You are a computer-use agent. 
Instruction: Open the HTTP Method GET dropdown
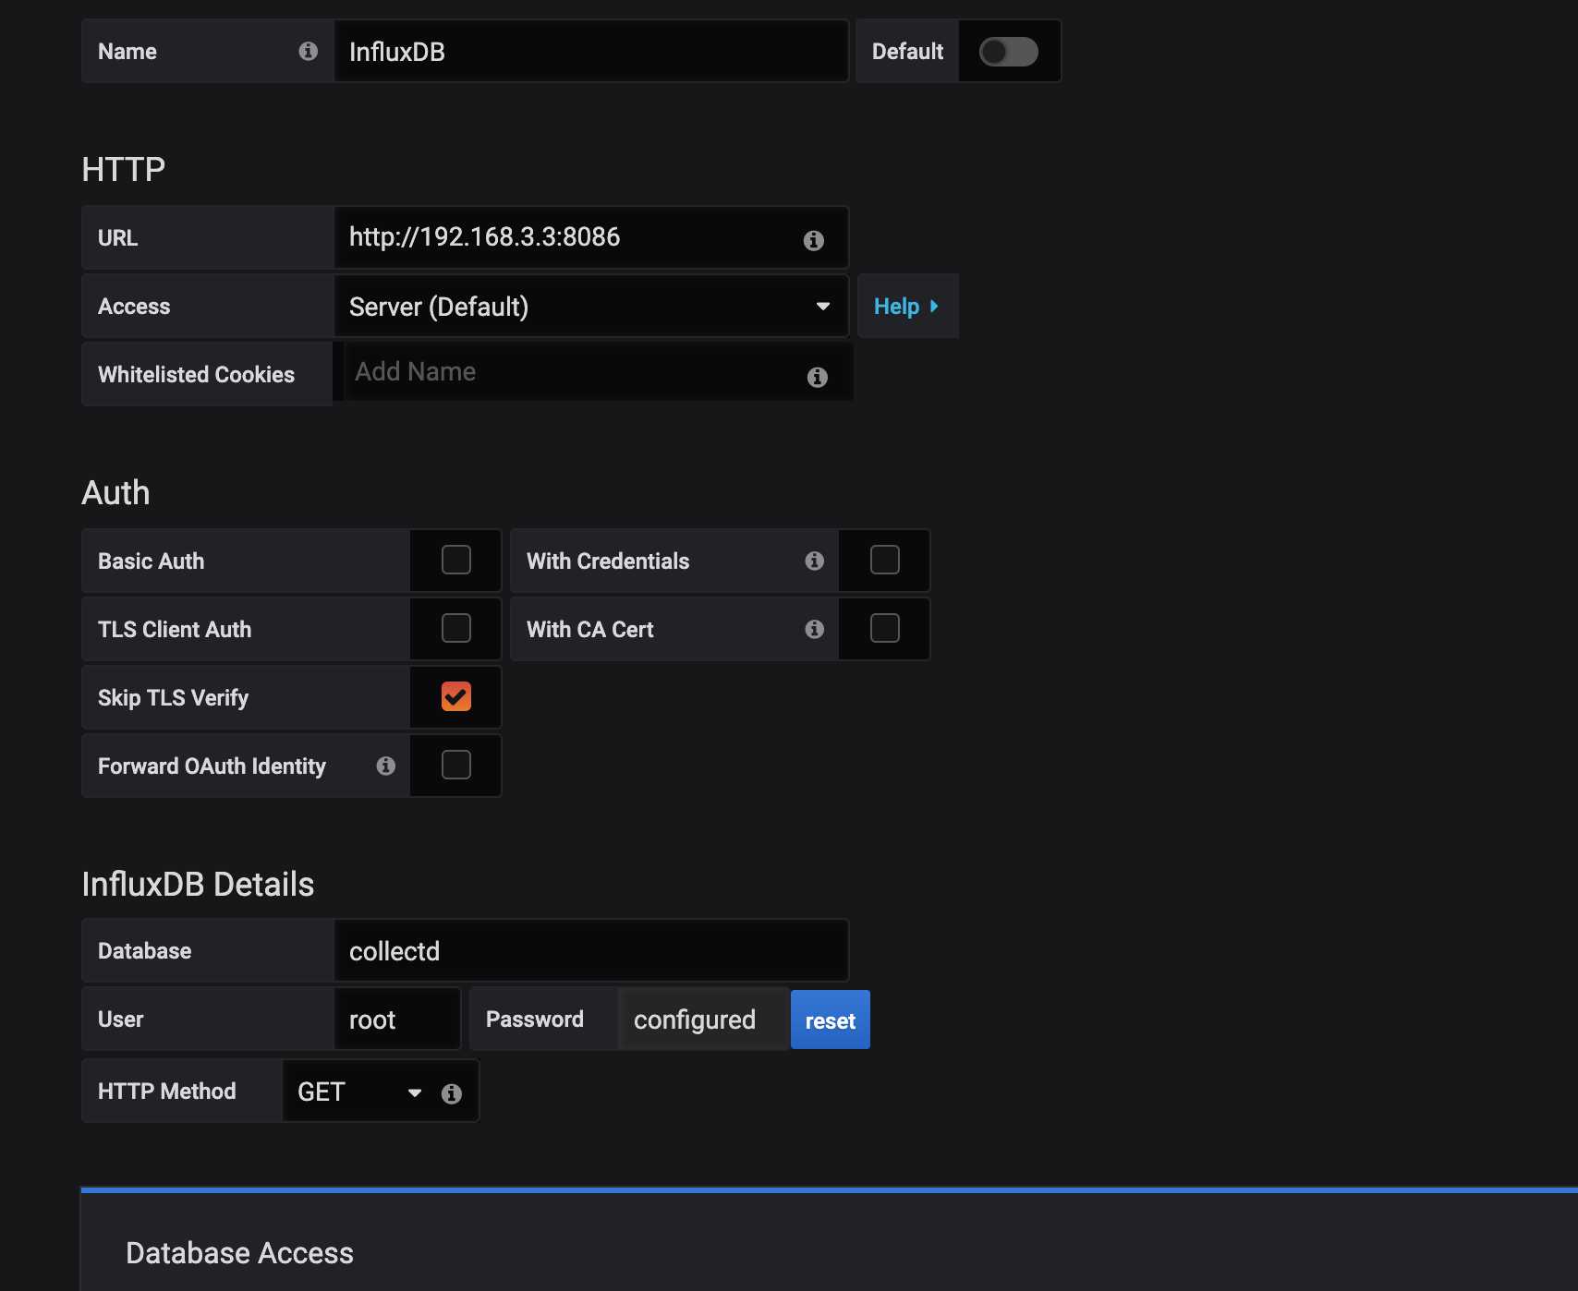pos(360,1092)
